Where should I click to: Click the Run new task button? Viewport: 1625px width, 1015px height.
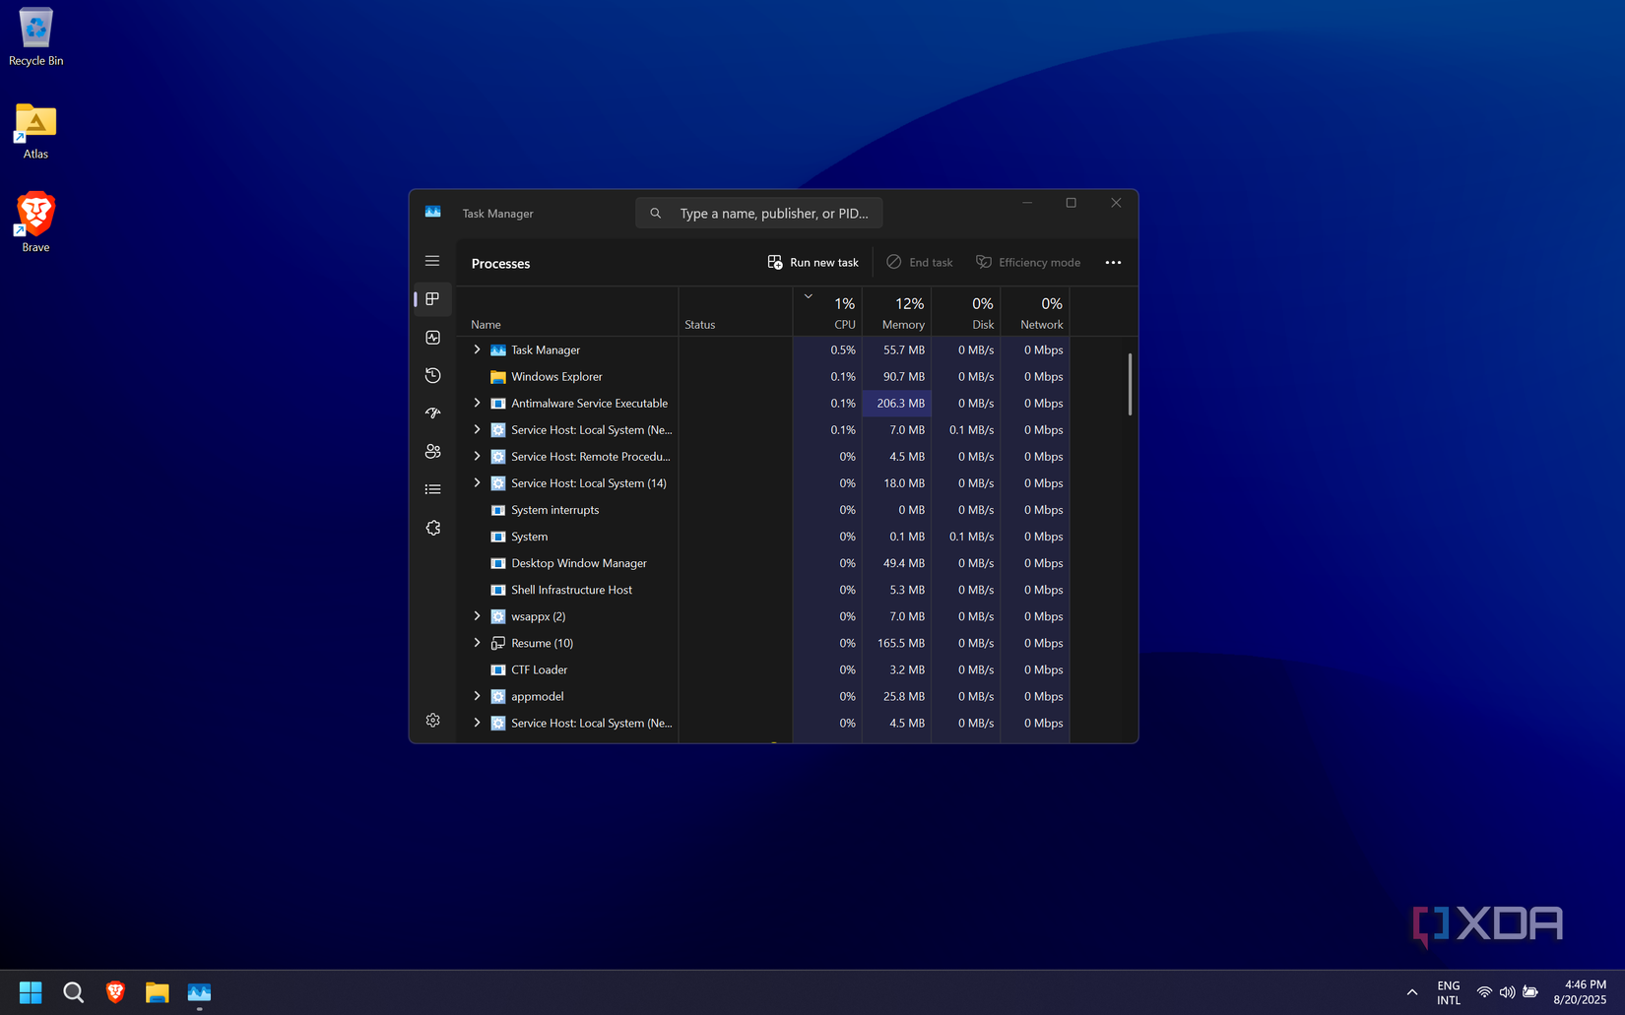point(812,262)
